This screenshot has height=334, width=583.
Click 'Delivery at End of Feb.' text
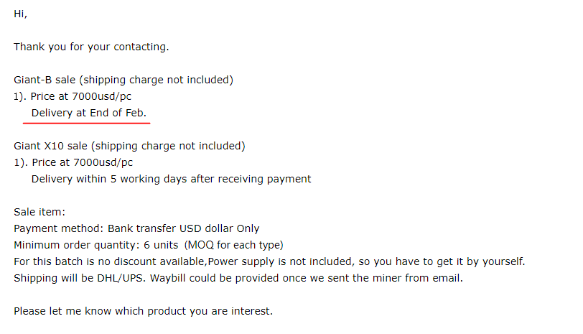coord(89,113)
